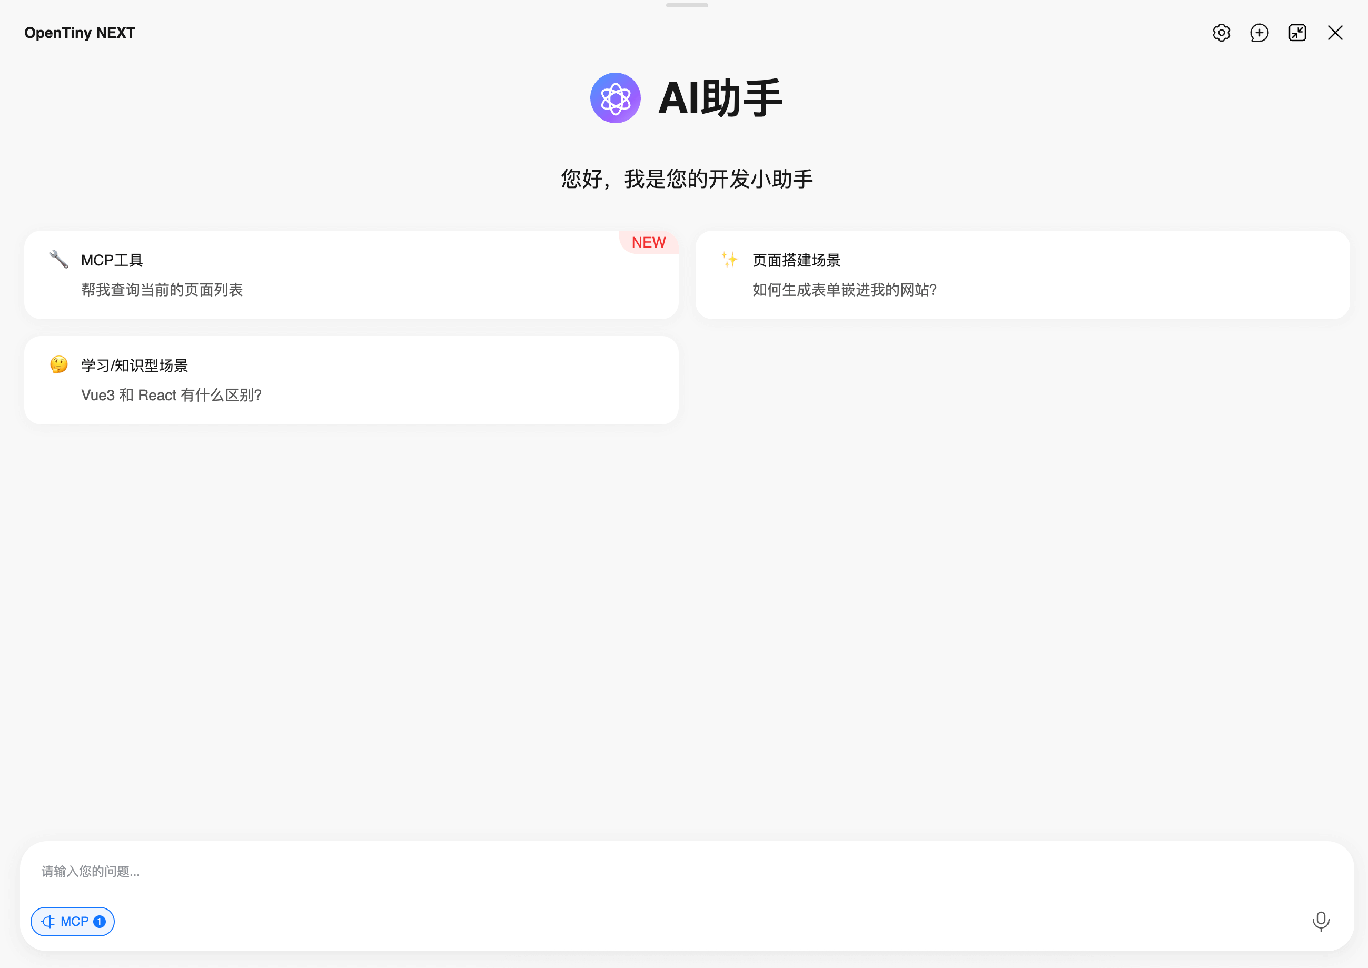1368x968 pixels.
Task: Click the OpenTiny NEXT title
Action: tap(79, 33)
